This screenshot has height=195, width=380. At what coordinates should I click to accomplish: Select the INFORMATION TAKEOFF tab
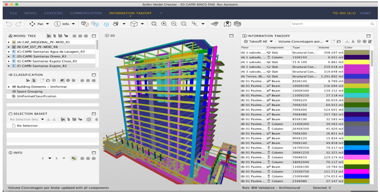pos(130,13)
